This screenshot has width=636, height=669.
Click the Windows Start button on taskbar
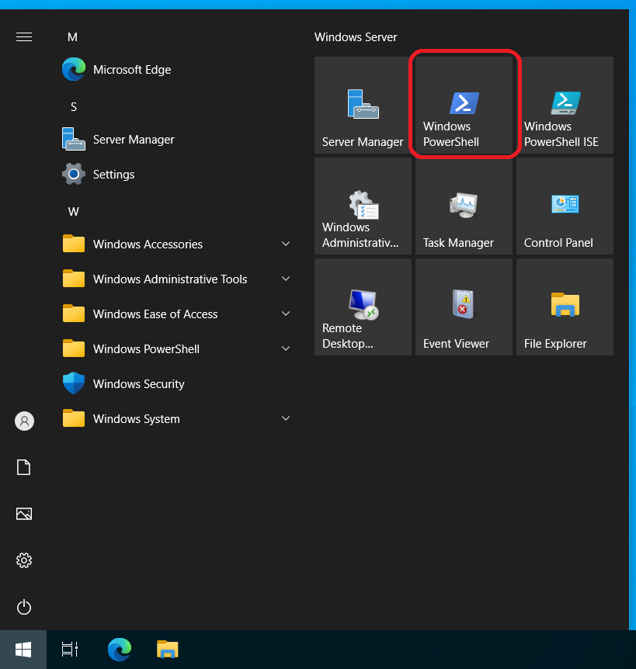click(23, 650)
